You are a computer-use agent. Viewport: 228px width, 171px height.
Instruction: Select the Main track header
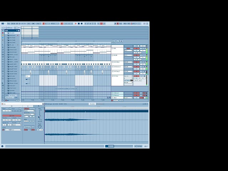(117, 98)
